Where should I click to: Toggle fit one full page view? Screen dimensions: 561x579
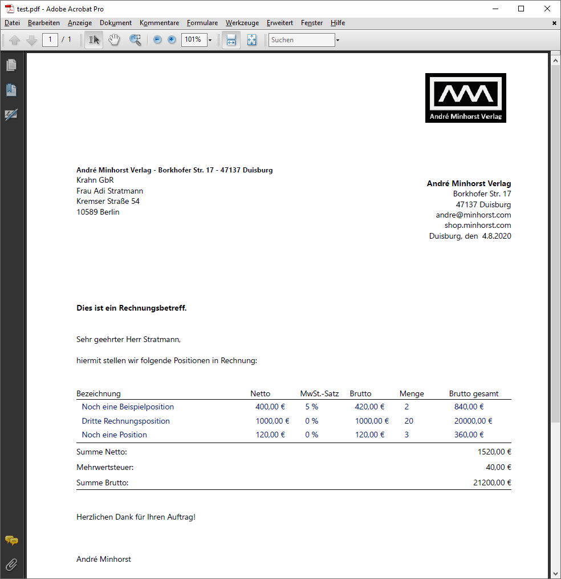[x=252, y=40]
